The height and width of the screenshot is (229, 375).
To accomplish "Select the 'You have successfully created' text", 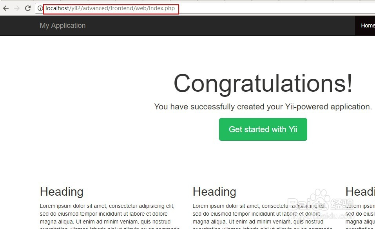I will point(263,107).
